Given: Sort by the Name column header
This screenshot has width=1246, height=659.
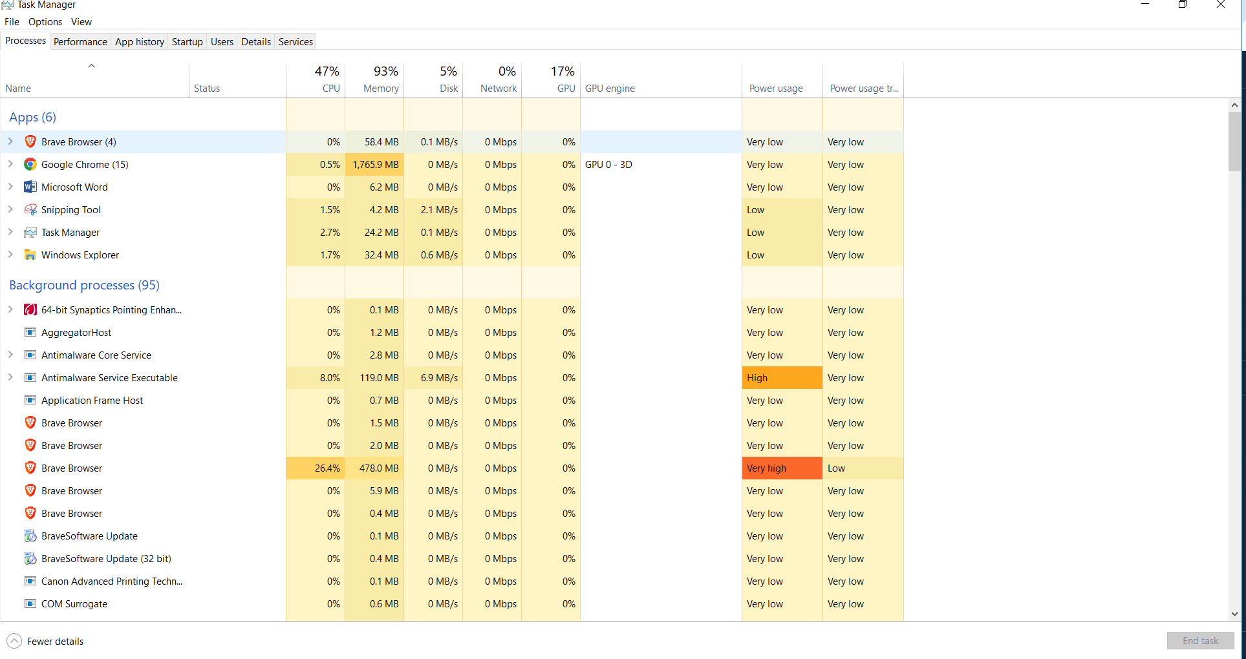Looking at the screenshot, I should (95, 79).
